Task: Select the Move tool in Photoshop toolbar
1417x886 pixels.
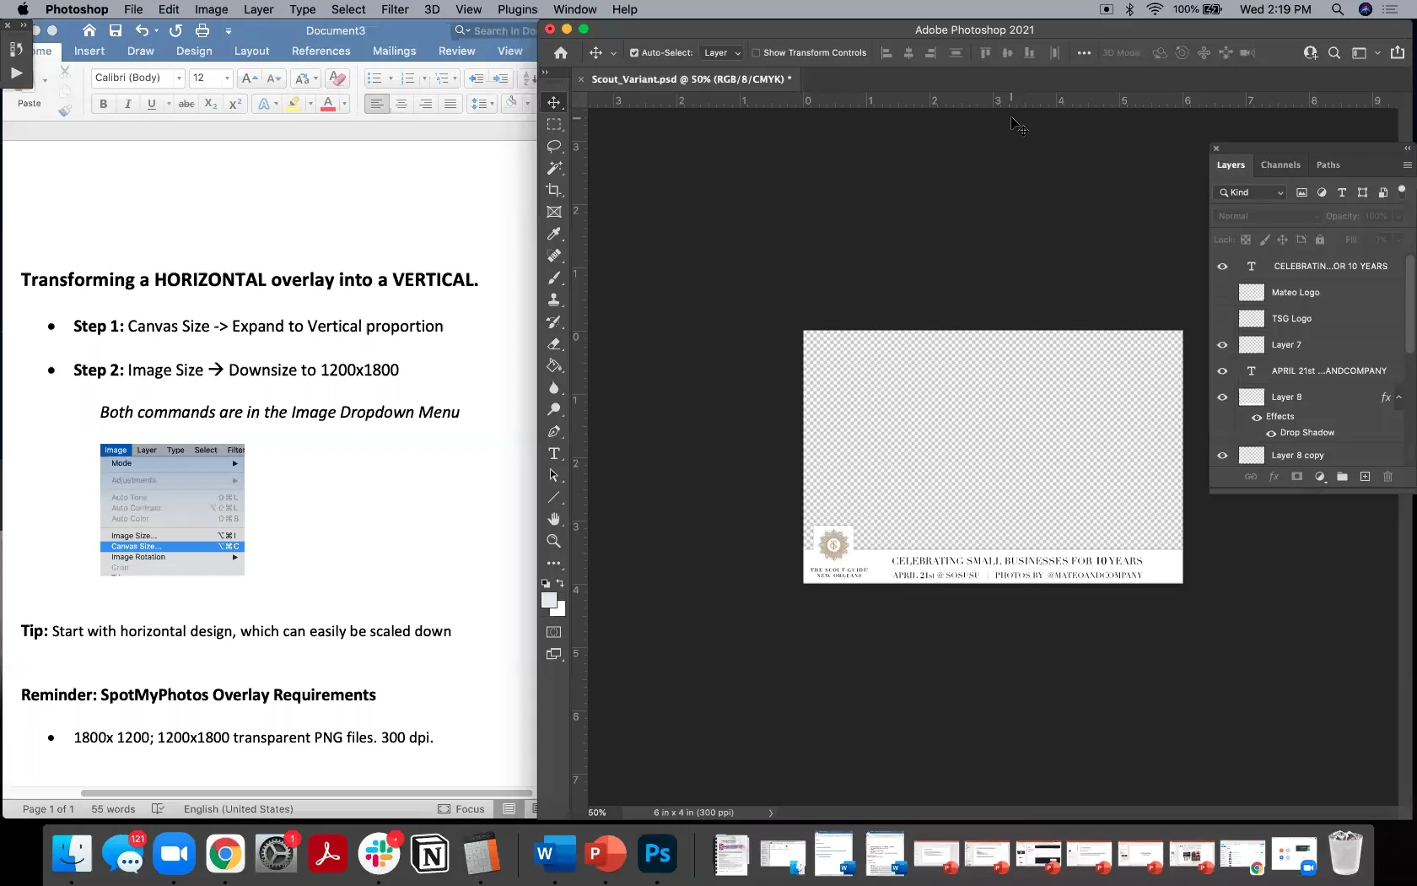Action: (x=554, y=102)
